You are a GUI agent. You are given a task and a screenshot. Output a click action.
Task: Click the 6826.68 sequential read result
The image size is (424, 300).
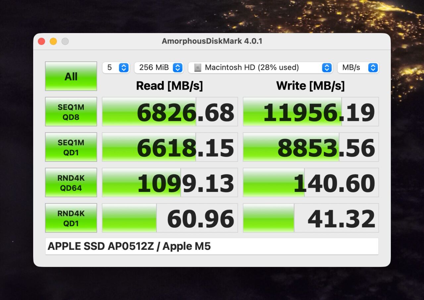click(170, 112)
